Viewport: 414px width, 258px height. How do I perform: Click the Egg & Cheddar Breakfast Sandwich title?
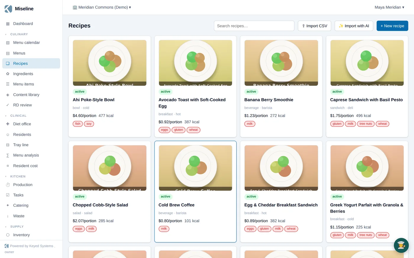tap(281, 205)
